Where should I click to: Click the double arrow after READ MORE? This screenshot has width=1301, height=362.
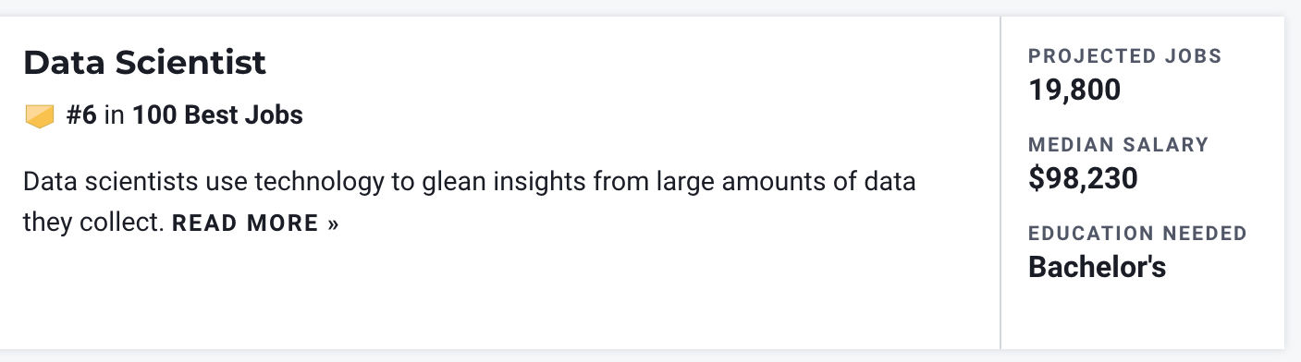click(333, 223)
